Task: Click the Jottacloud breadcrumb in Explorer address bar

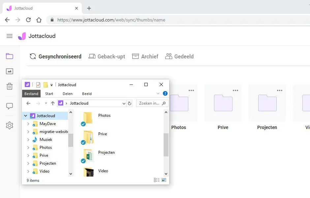Action: pyautogui.click(x=79, y=103)
